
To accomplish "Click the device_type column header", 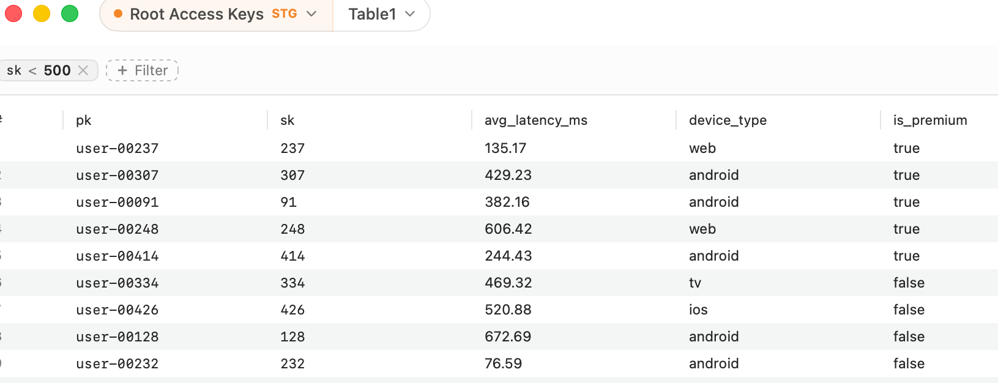I will [x=728, y=120].
